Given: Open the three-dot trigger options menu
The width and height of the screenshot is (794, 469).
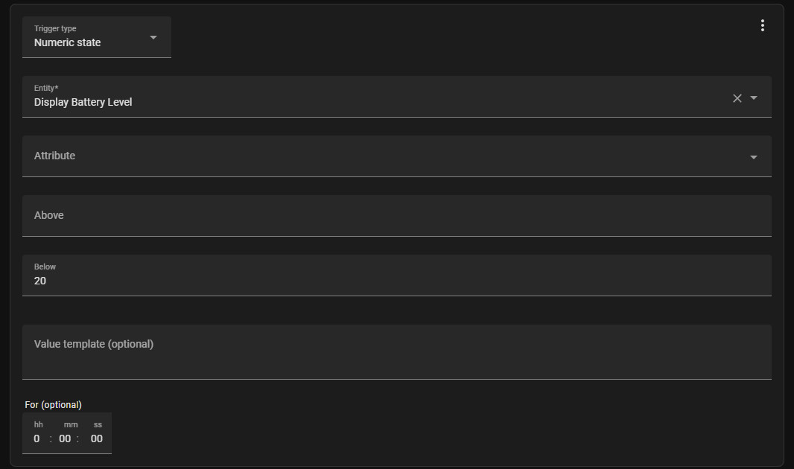Looking at the screenshot, I should [762, 25].
